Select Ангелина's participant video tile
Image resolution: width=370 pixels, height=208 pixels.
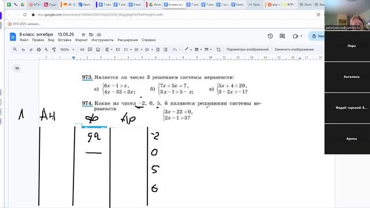[x=347, y=77]
